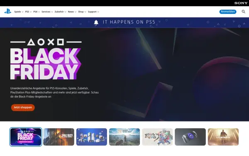
Task: Click the Anmelden sign-in button
Action: coord(228,12)
